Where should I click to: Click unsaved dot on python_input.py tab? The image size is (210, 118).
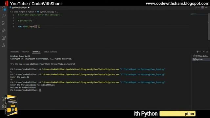[x=29, y=8]
